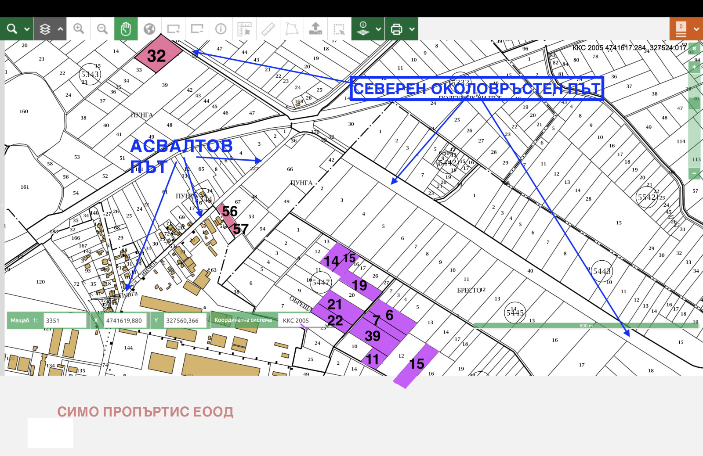Viewport: 703px width, 456px height.
Task: Pick the ruler distance measure tool
Action: coord(268,29)
